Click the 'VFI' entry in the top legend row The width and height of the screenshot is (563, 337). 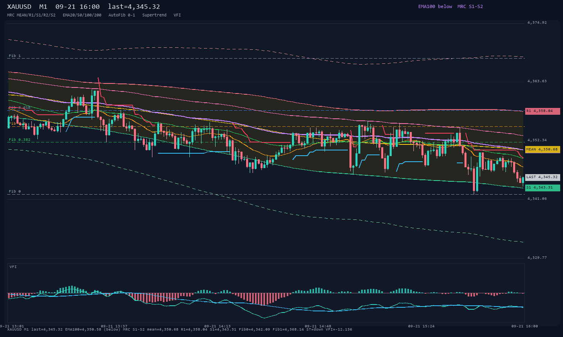177,15
